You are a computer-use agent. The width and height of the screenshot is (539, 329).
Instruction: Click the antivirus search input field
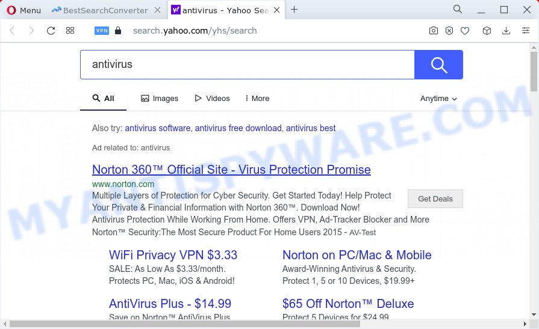tap(248, 64)
